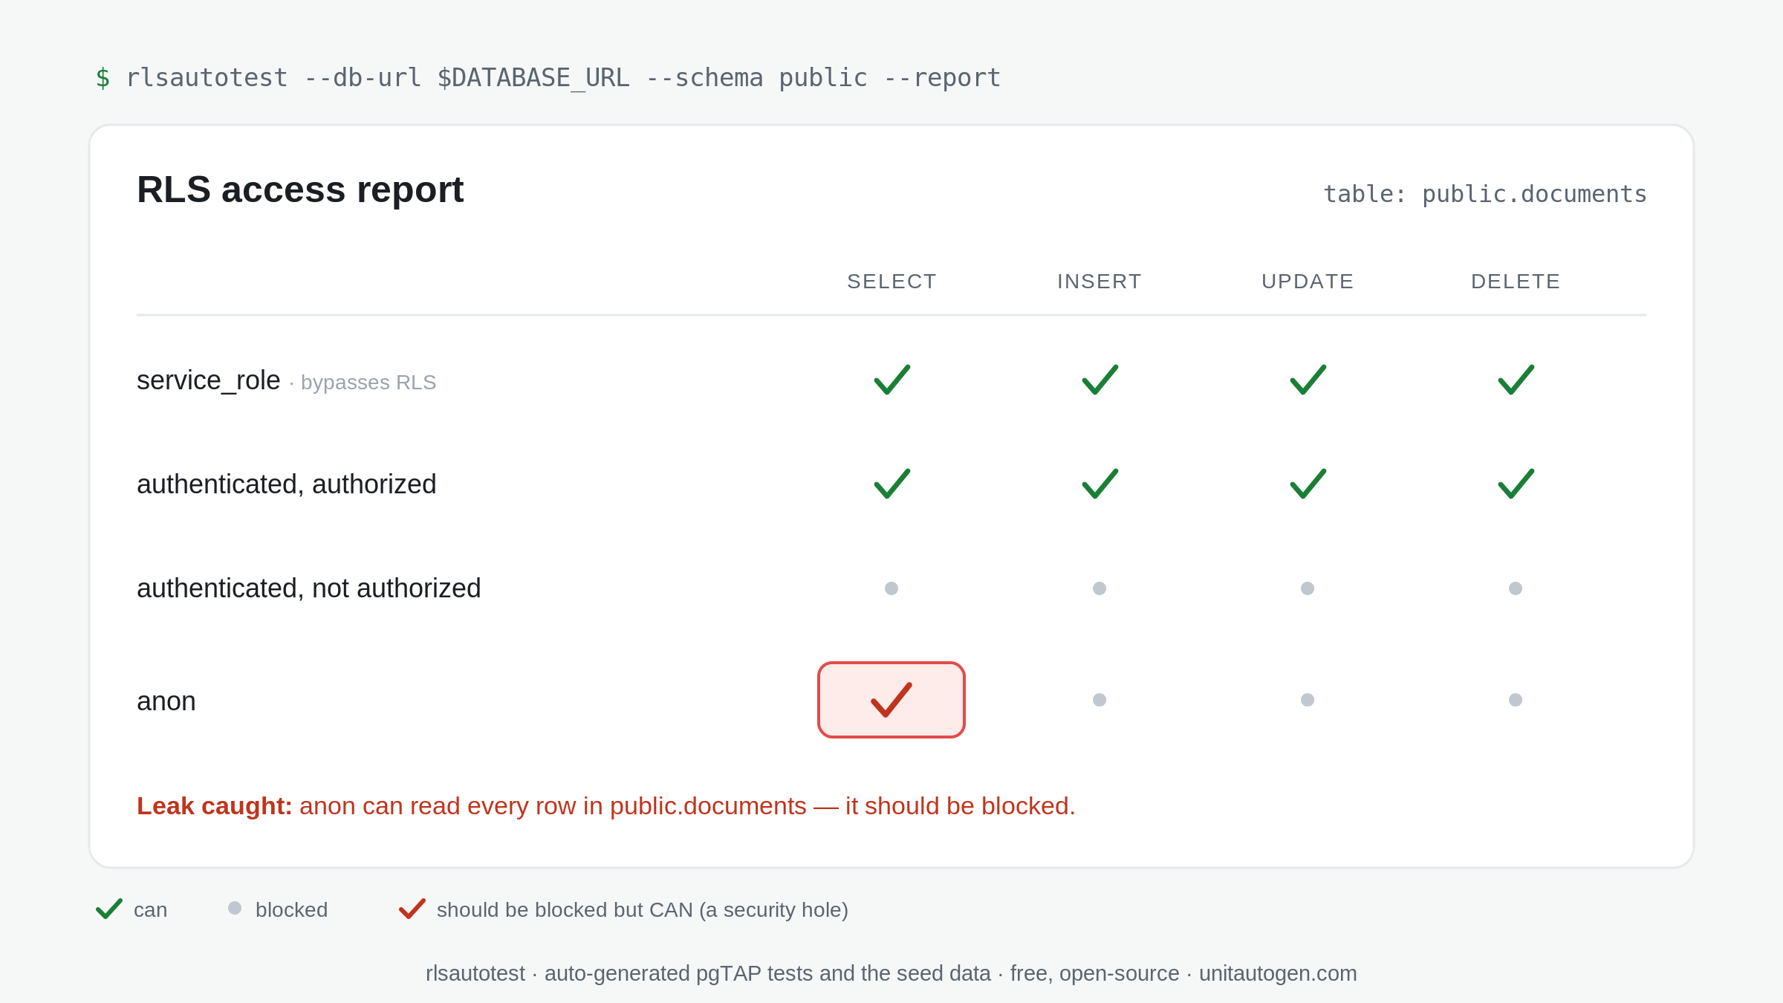Viewport: 1783px width, 1003px height.
Task: Click the anon SELECT red leak checkmark
Action: (891, 700)
